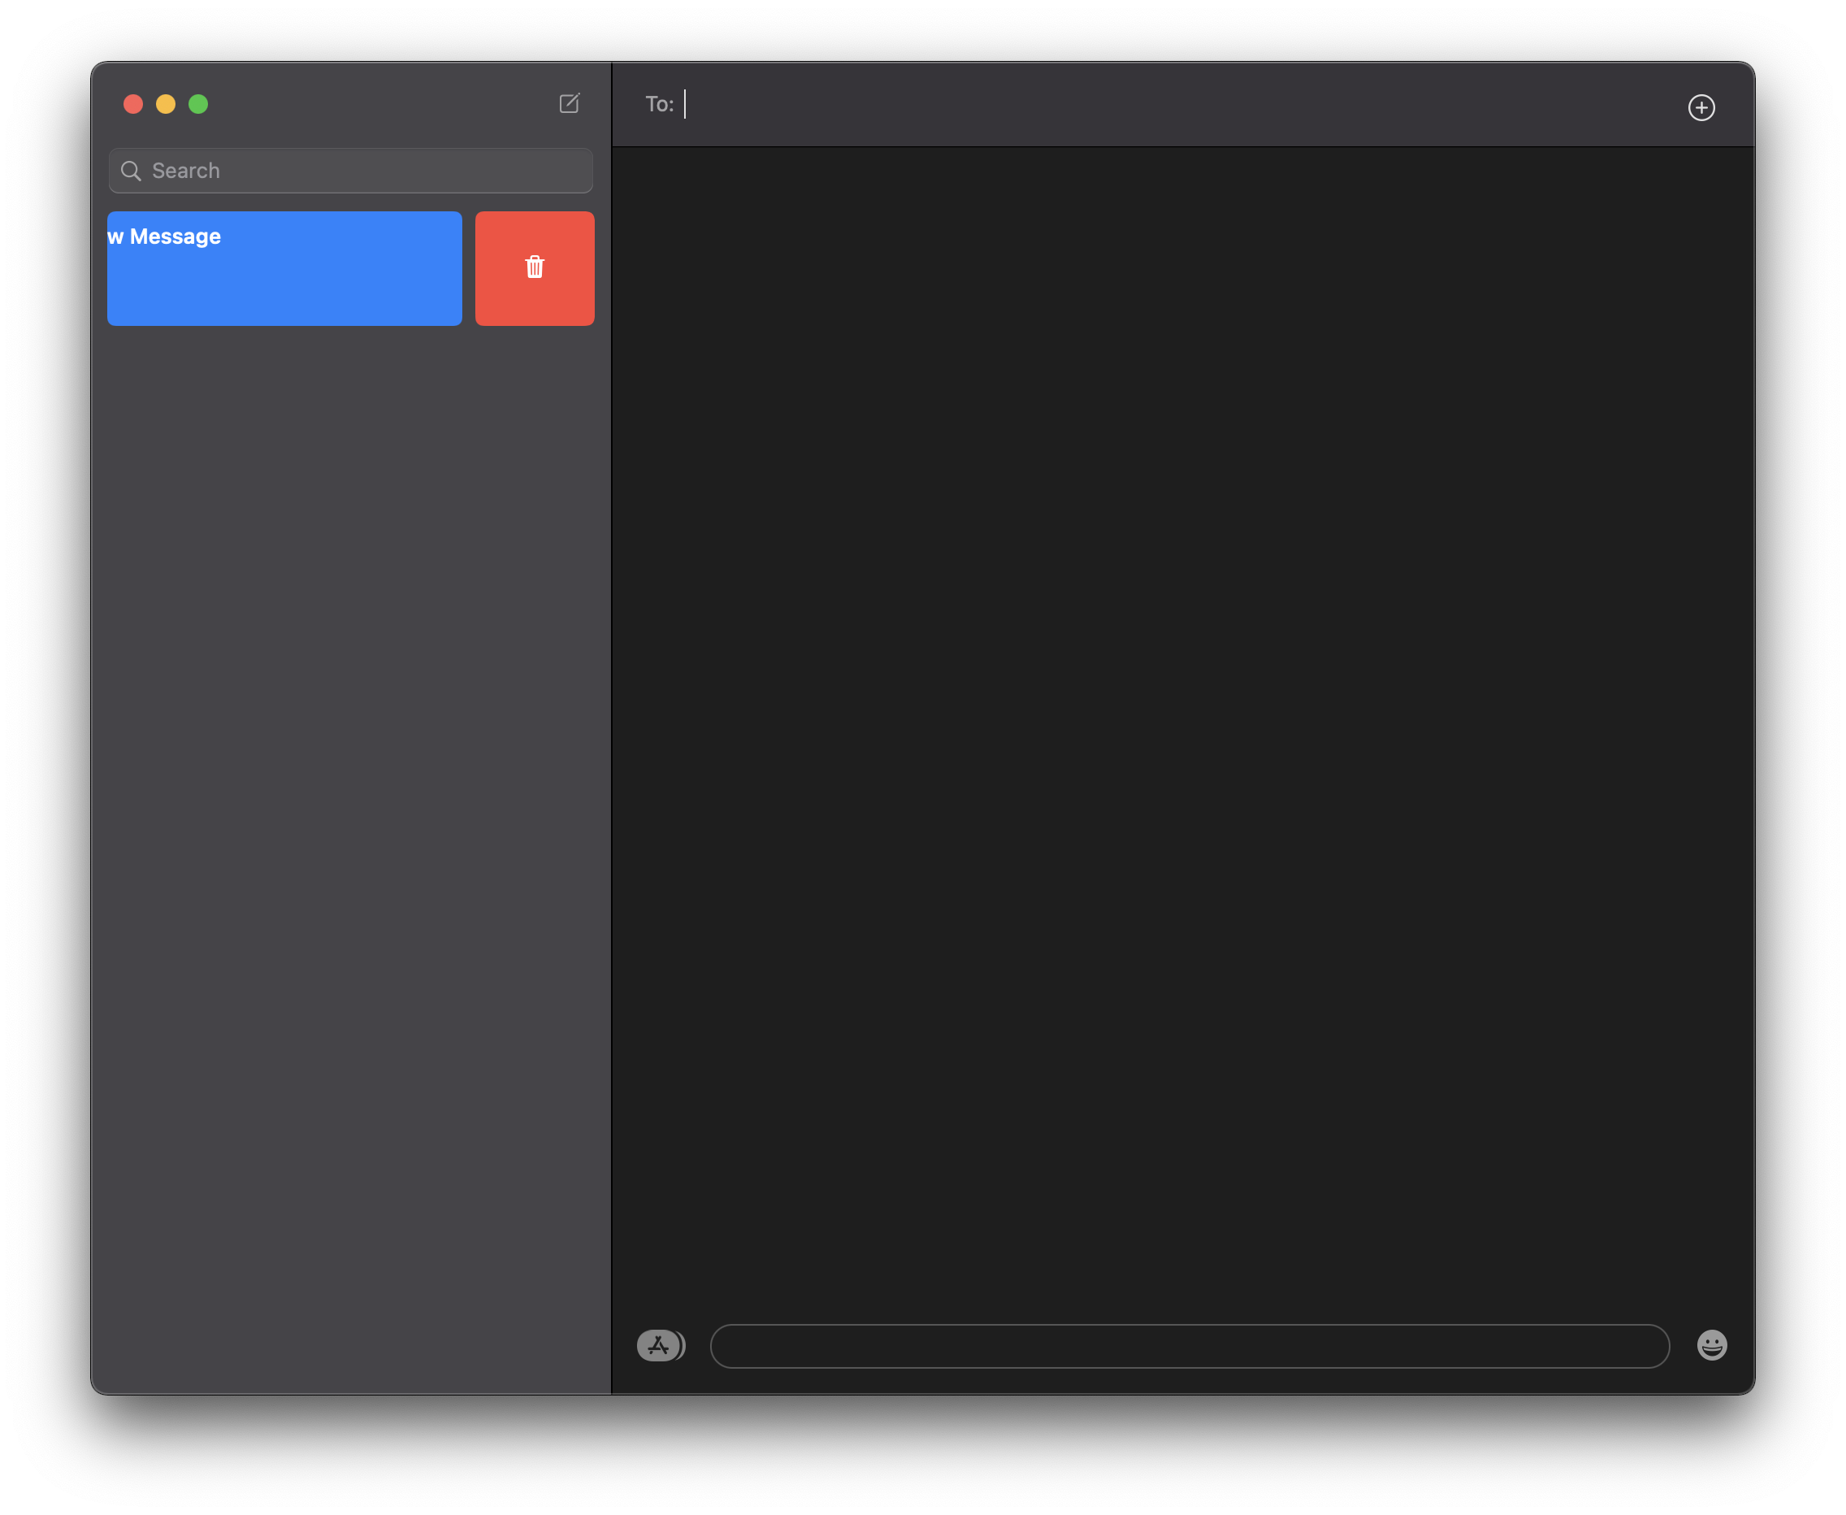1846x1515 pixels.
Task: Focus the message text input box
Action: (1189, 1346)
